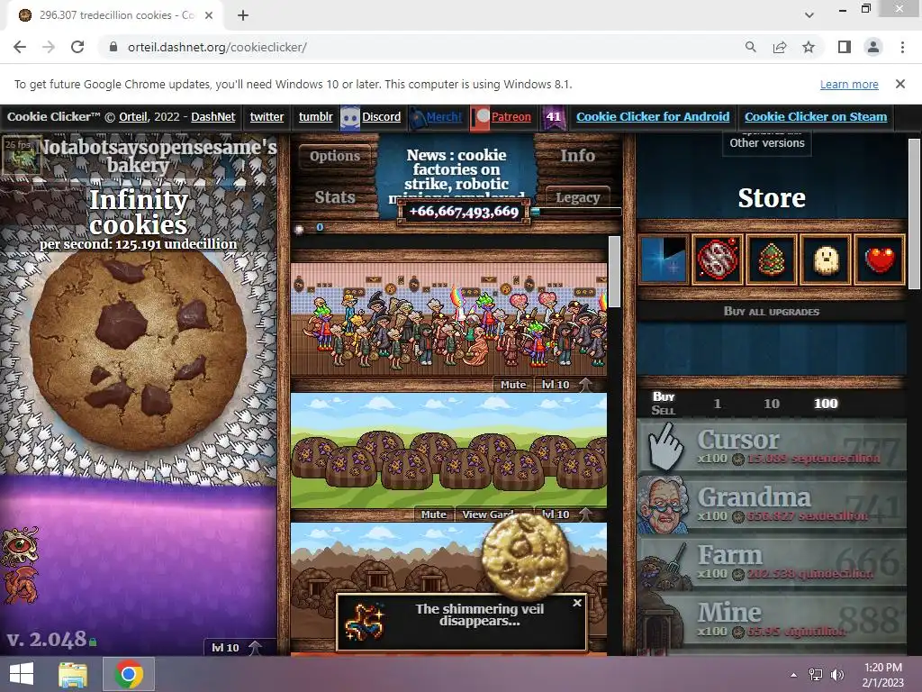922x692 pixels.
Task: Select the Cookie Clicker browser tab
Action: [x=115, y=15]
